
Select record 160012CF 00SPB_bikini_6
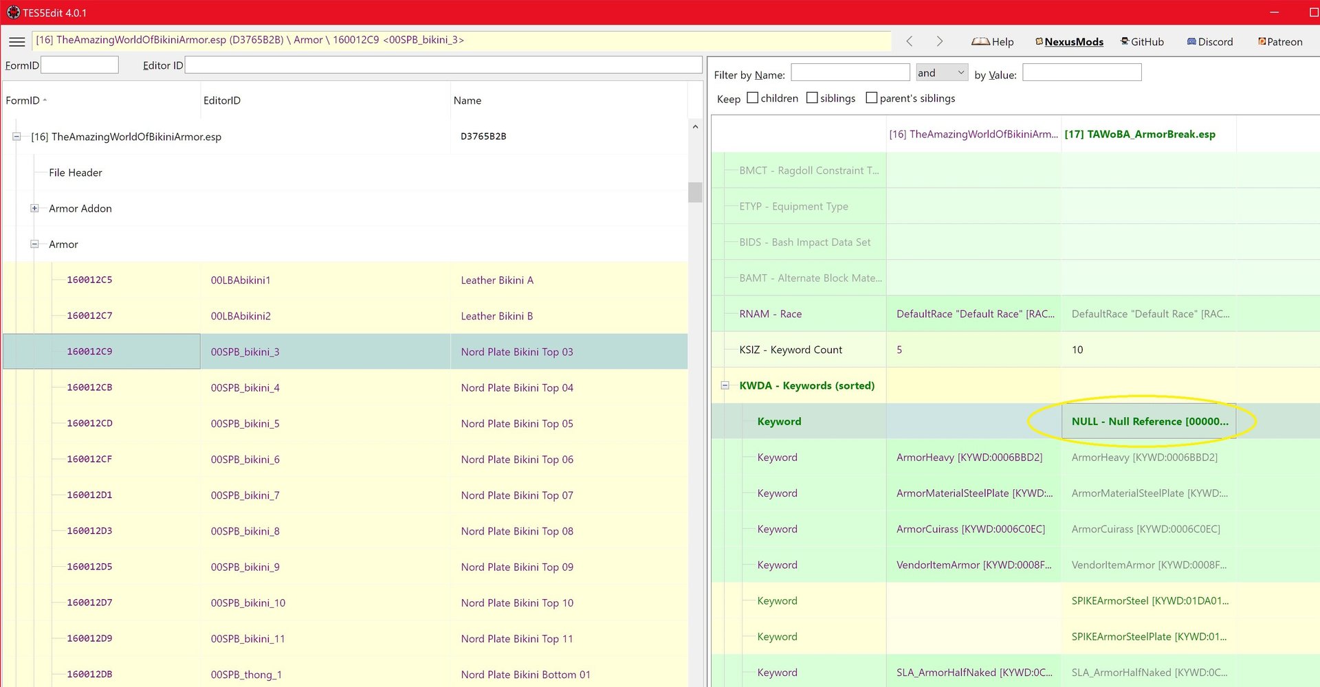pyautogui.click(x=345, y=459)
